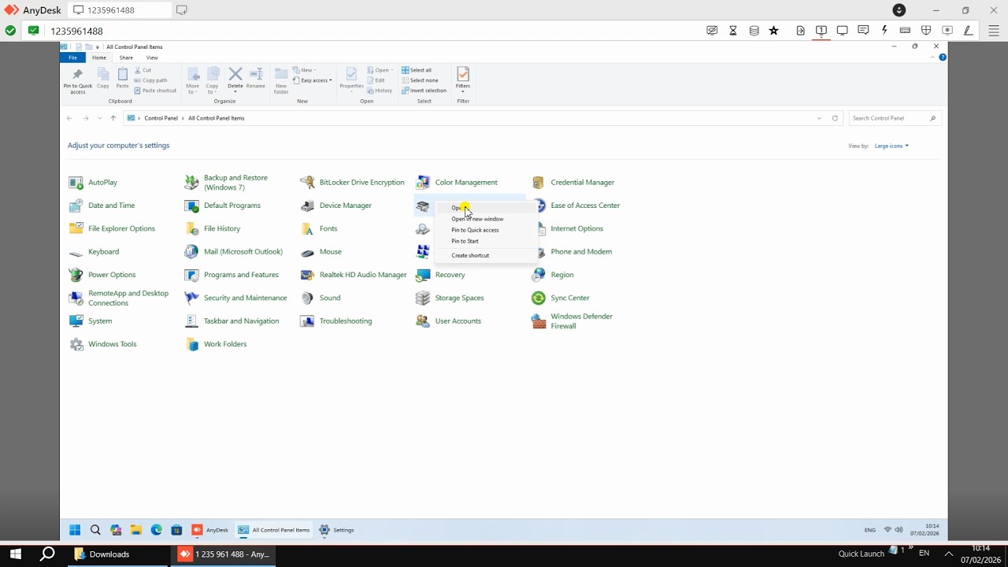Open Settings in the remote taskbar

click(336, 530)
